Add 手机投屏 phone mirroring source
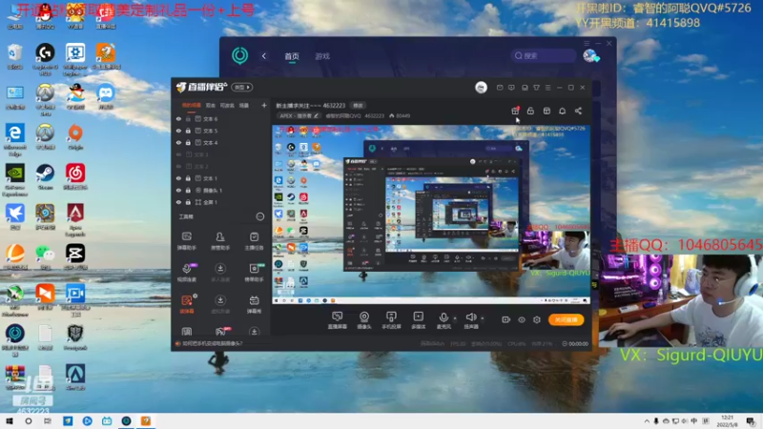This screenshot has height=429, width=763. [391, 320]
